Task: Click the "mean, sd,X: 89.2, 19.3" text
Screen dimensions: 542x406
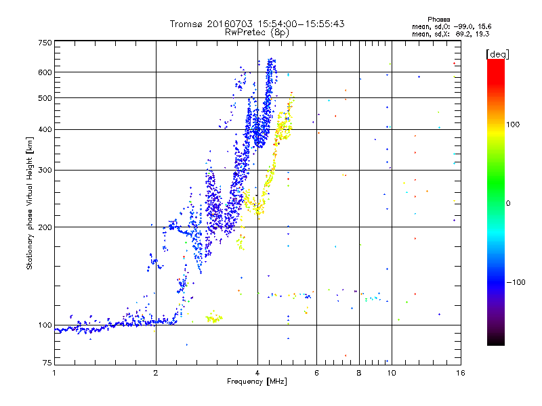Action: click(451, 34)
